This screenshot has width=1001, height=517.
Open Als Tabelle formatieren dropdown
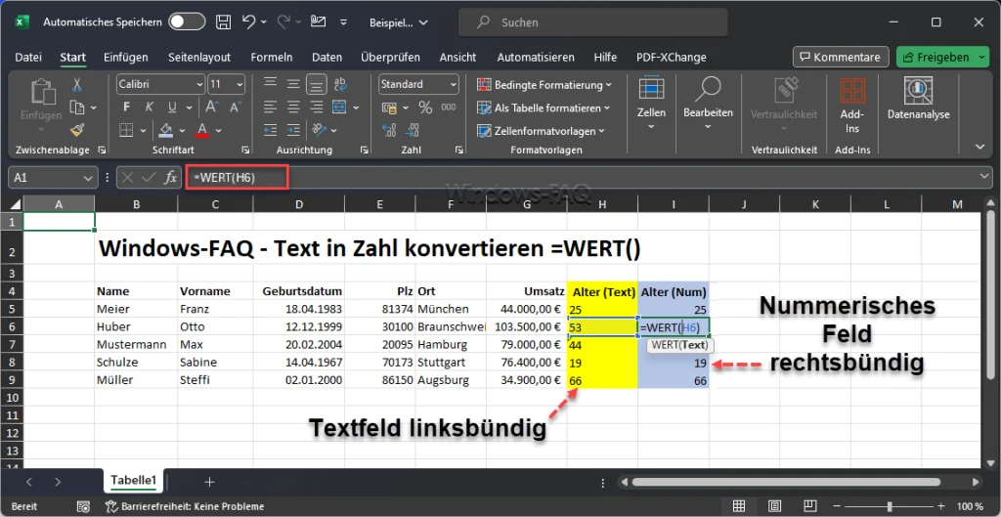click(x=544, y=108)
